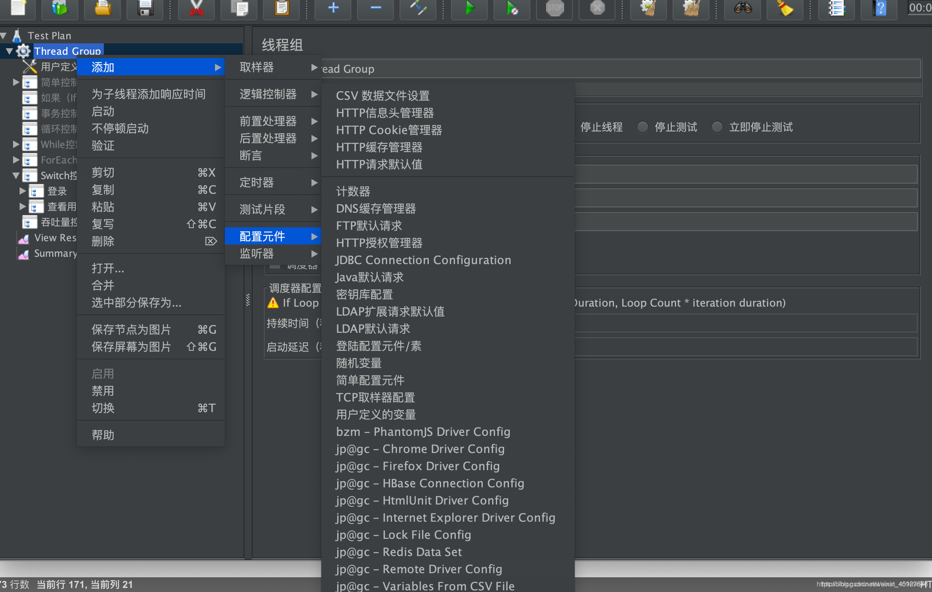Click the thread group name input field
932x592 pixels.
click(x=621, y=69)
